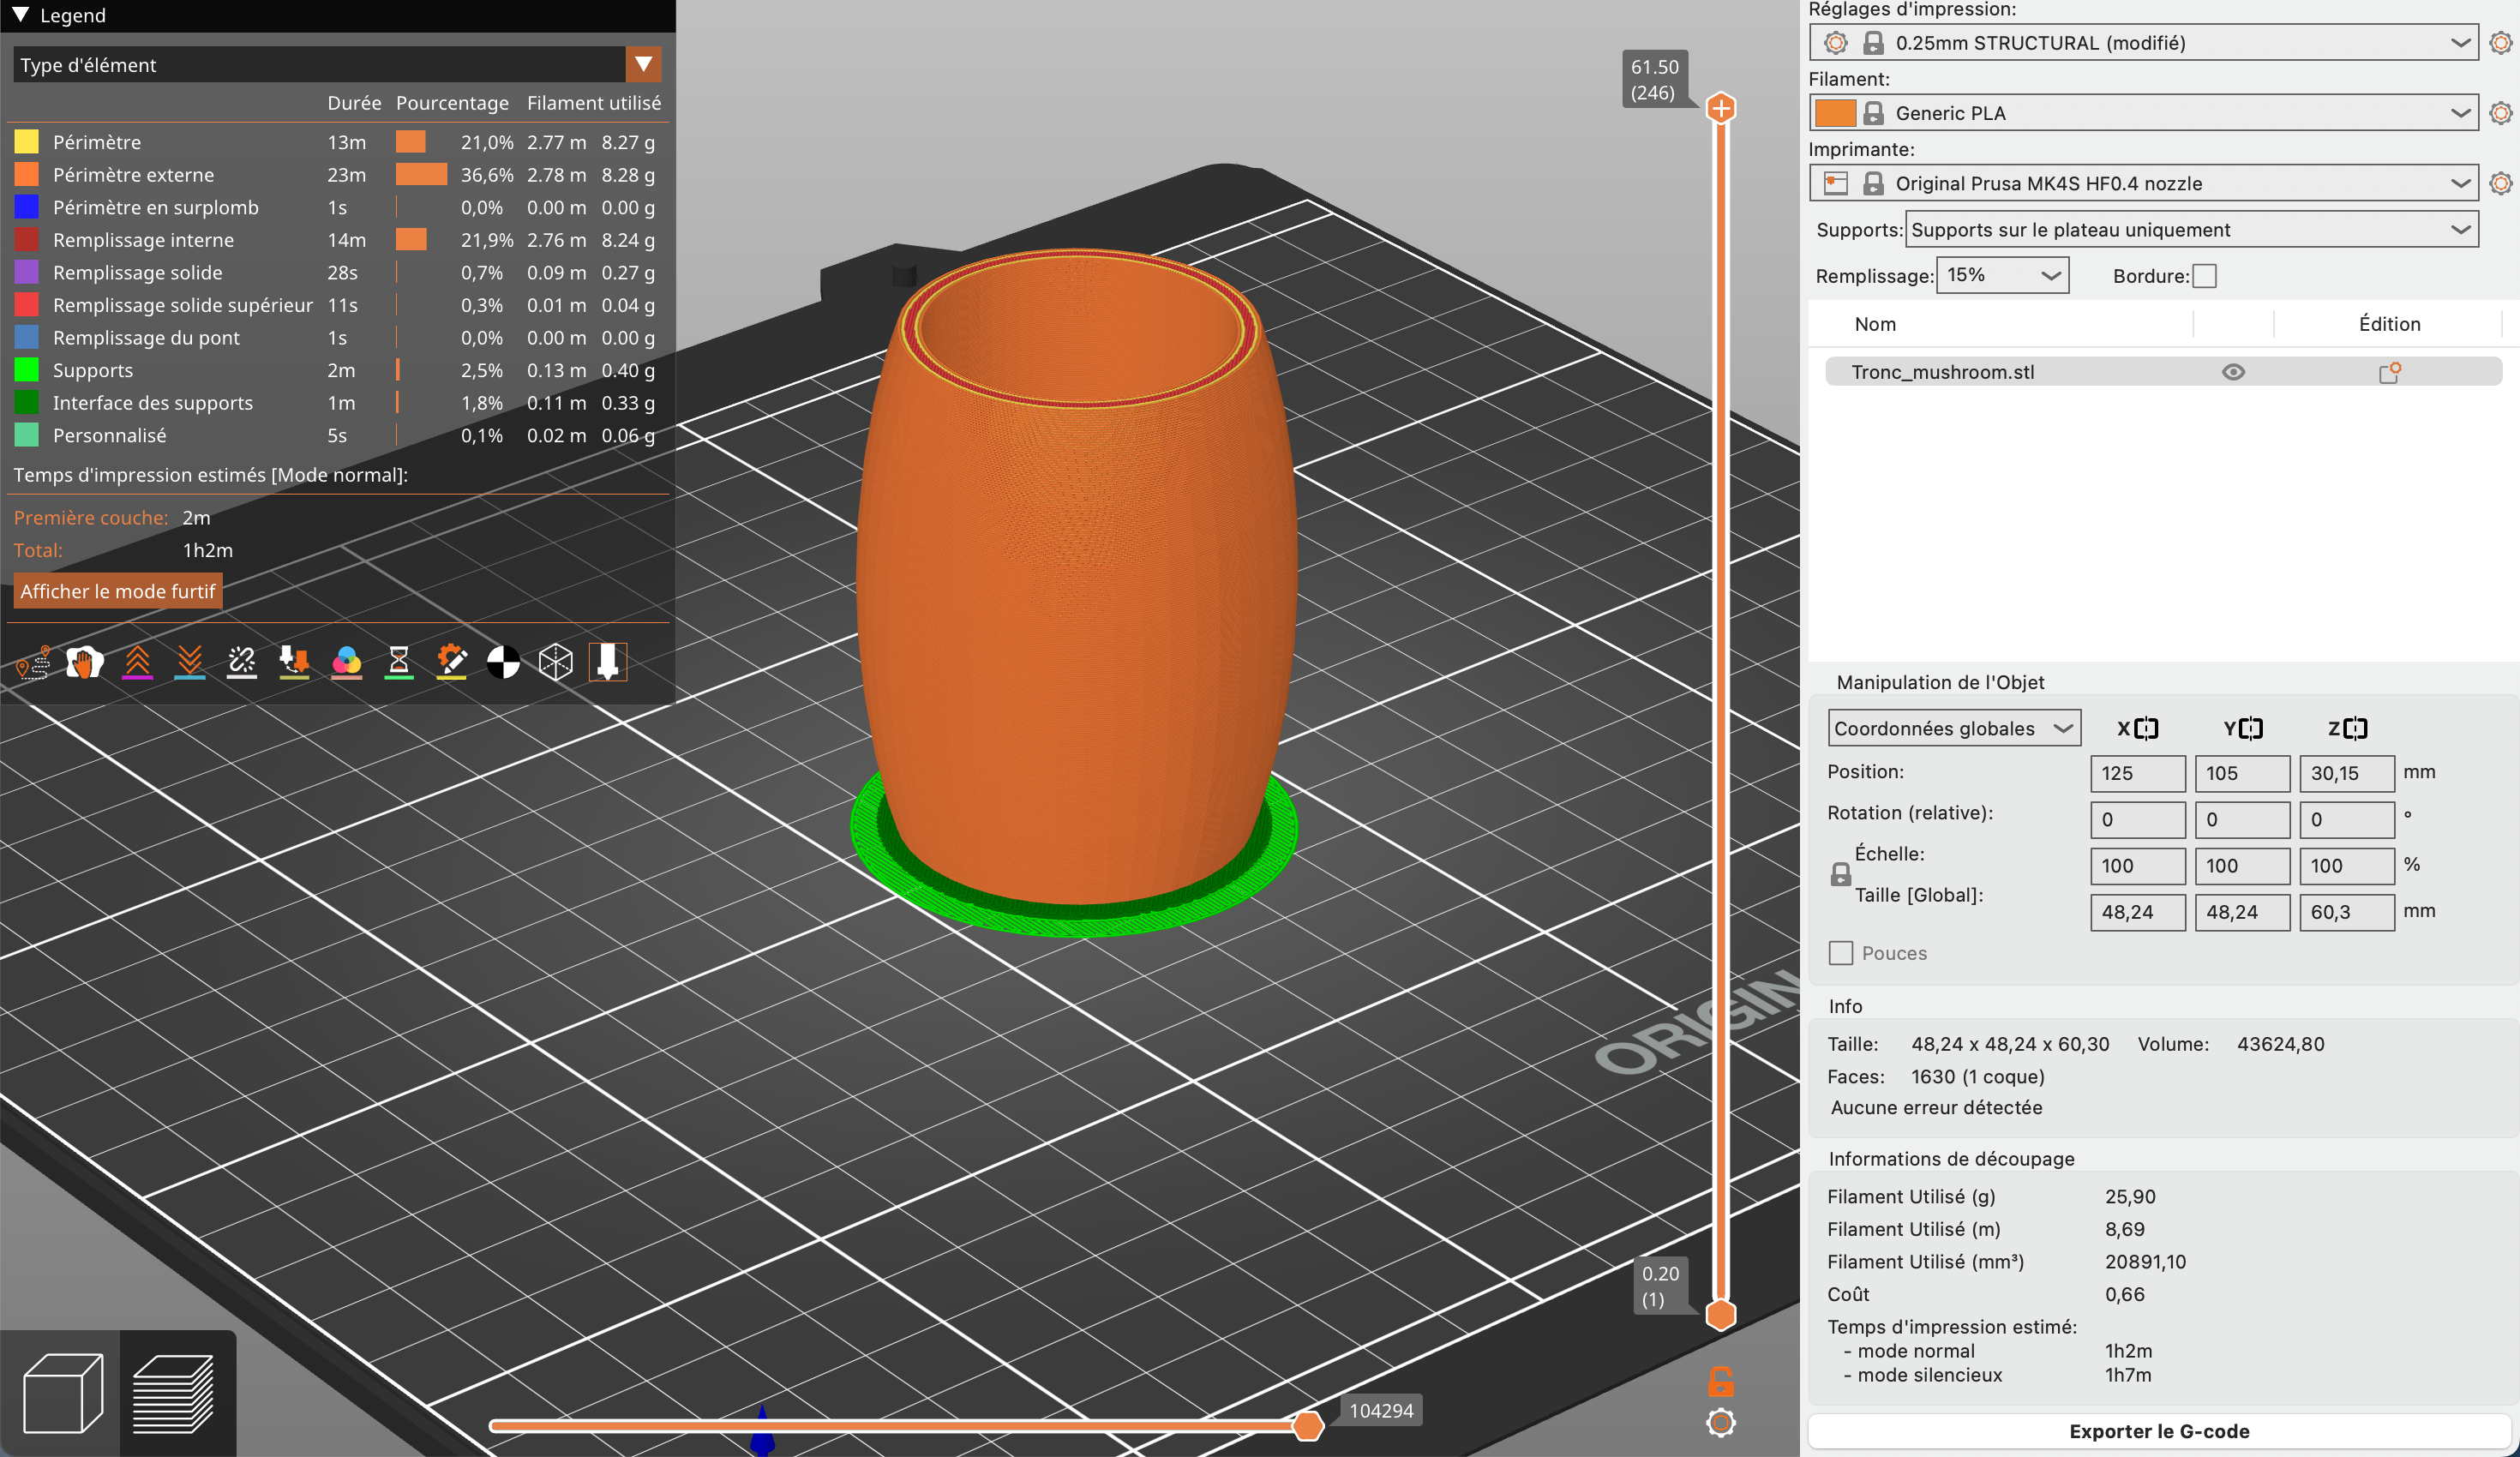
Task: Enable the Bordure checkbox
Action: pos(2204,276)
